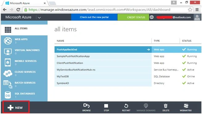Select VIRTUAL MACHINES in the sidebar
Image resolution: width=202 pixels, height=114 pixels.
(27, 50)
